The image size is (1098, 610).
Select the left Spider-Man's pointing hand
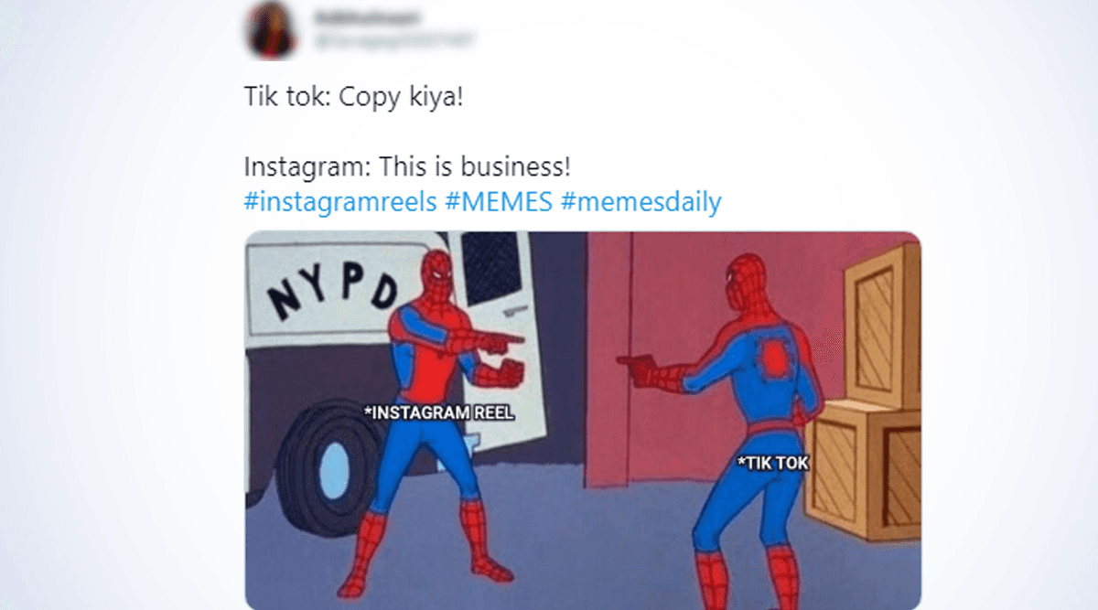pyautogui.click(x=499, y=342)
